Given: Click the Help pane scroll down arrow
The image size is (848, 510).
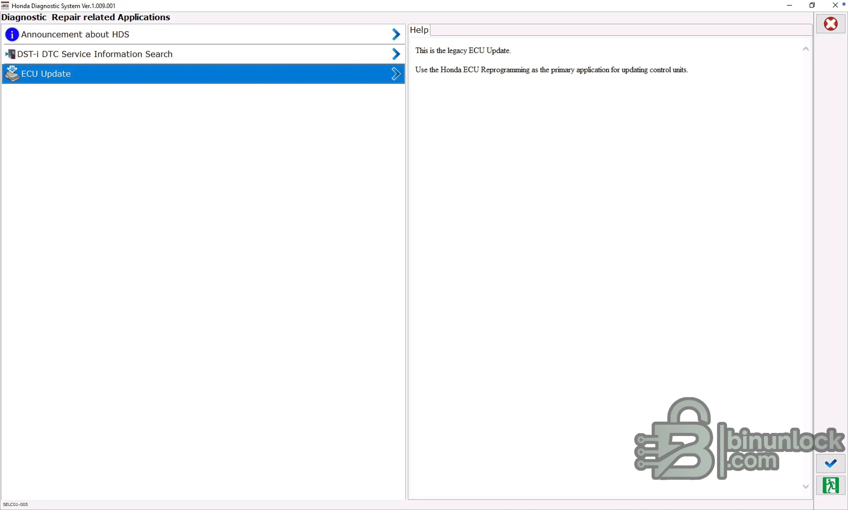Looking at the screenshot, I should pos(805,487).
